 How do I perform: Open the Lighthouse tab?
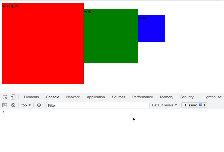212,97
